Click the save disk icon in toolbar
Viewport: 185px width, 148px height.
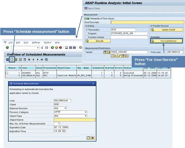[x=47, y=48]
